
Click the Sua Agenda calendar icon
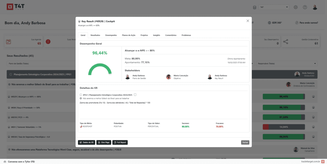tap(9, 42)
